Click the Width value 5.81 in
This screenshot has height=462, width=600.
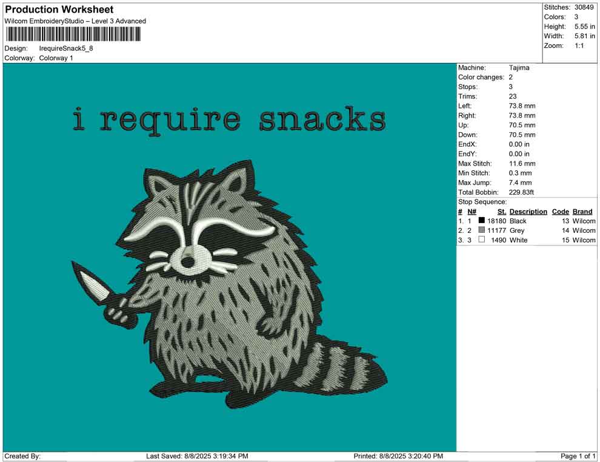pyautogui.click(x=584, y=36)
